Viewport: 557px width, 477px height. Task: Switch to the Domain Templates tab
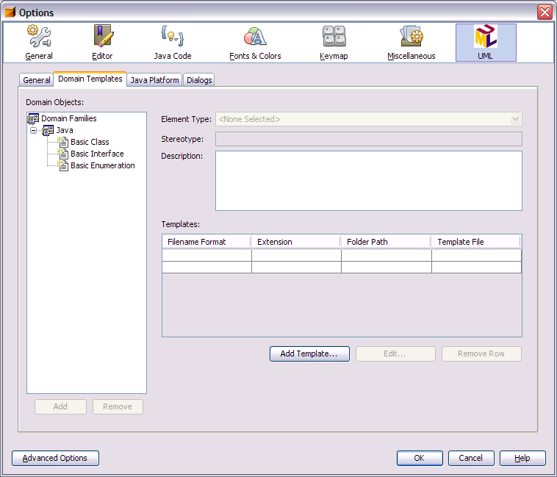tap(90, 79)
